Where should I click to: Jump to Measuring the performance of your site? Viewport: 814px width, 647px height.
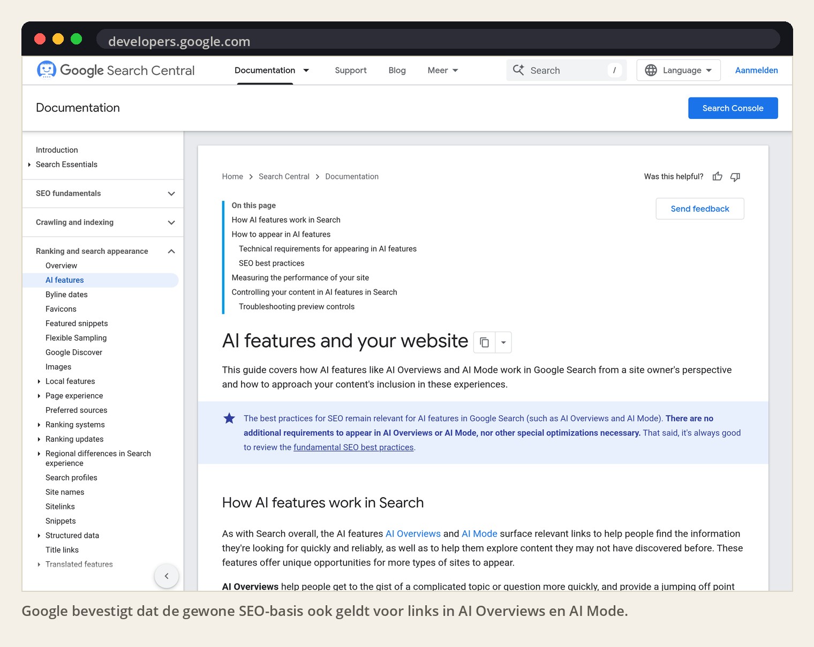point(300,278)
